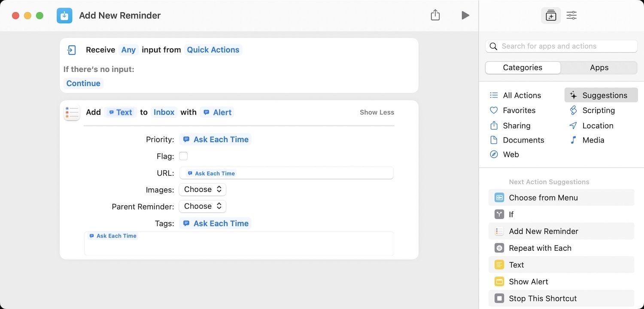Click the Repeat with Each suggestion icon

pyautogui.click(x=499, y=248)
